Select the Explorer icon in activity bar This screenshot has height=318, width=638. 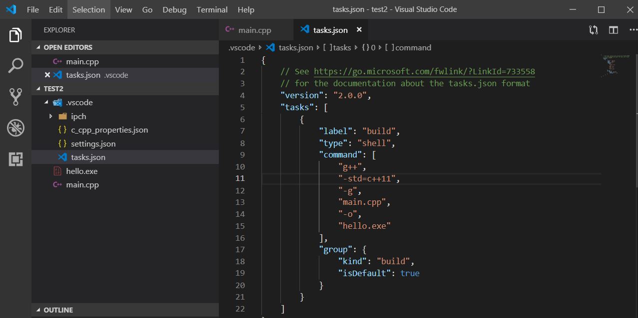coord(16,34)
